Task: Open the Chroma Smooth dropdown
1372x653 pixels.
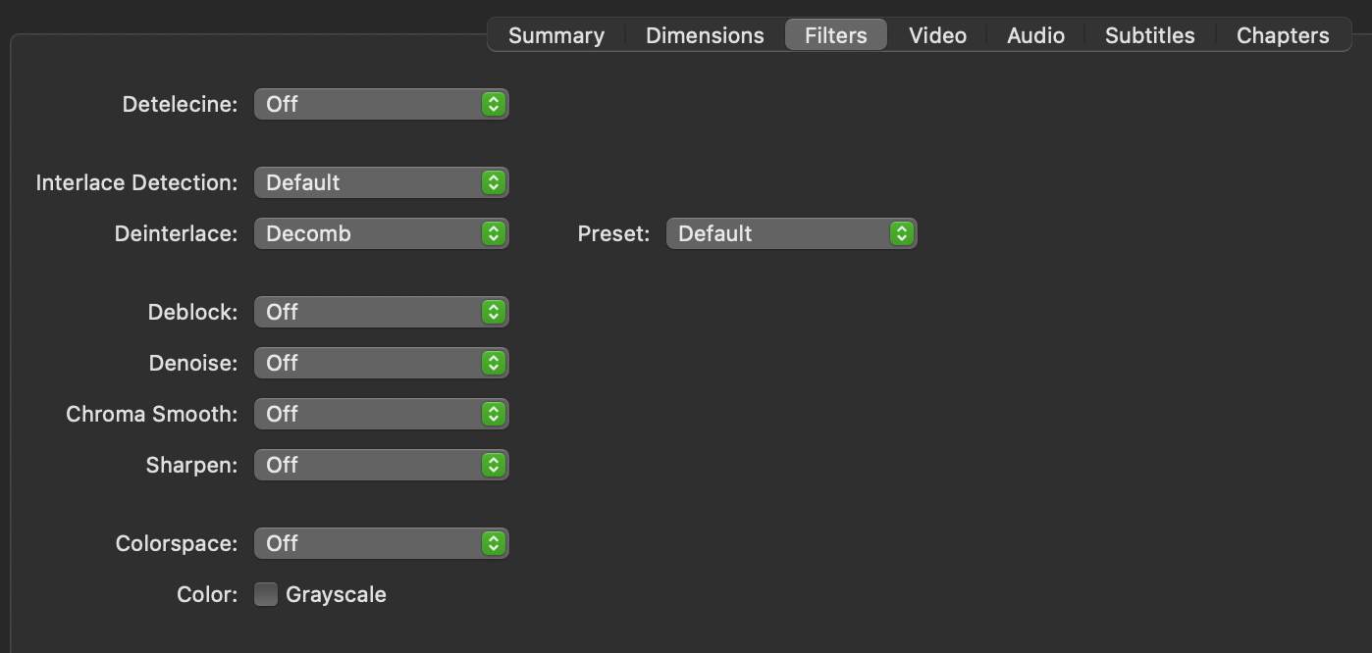Action: pyautogui.click(x=381, y=413)
